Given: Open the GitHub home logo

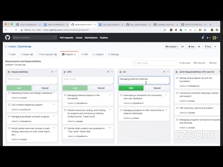Looking at the screenshot, I should (x=7, y=38).
